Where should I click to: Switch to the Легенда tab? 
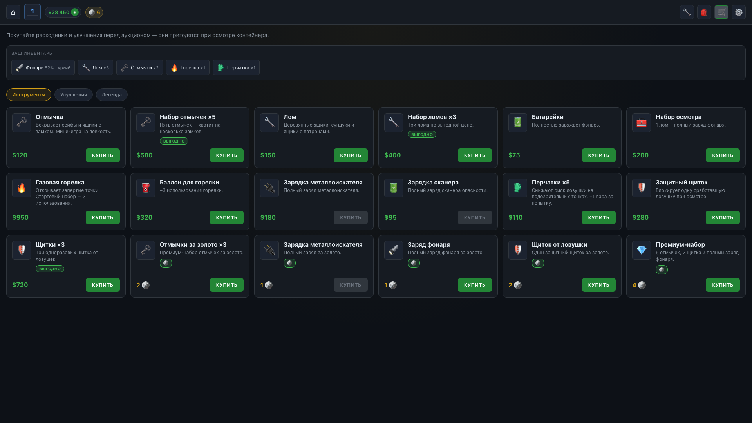tap(112, 95)
